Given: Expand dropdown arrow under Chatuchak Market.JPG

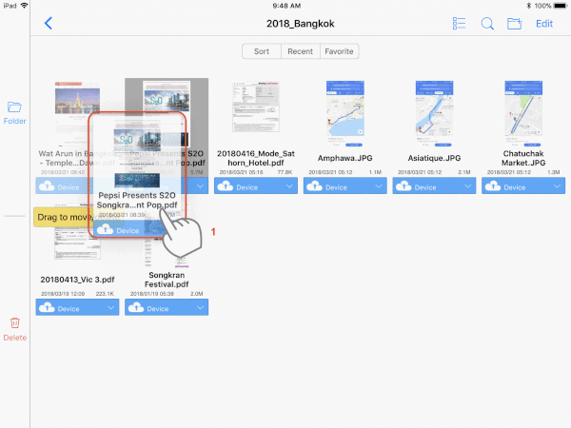Looking at the screenshot, I should click(x=556, y=186).
